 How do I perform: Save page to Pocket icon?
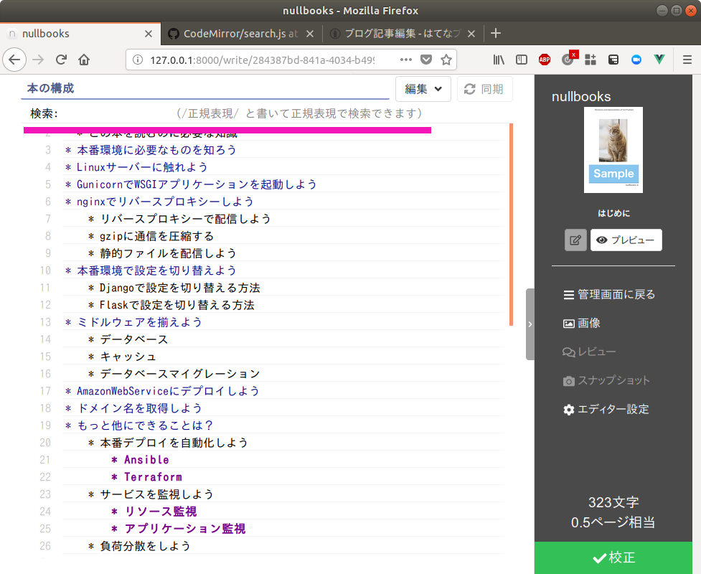426,60
